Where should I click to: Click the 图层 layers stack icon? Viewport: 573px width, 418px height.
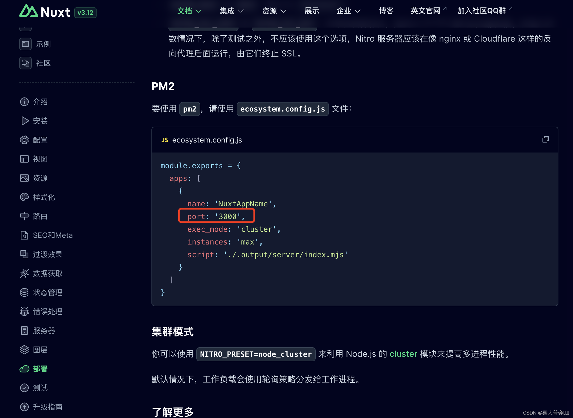(24, 350)
